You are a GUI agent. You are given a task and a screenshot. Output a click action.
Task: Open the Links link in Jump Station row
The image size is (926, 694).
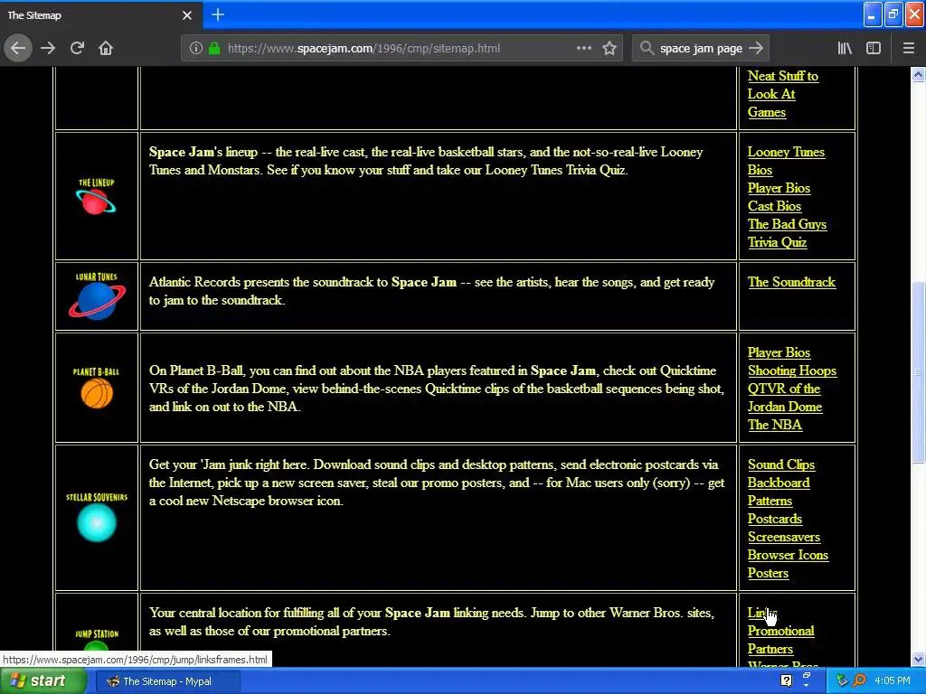(x=761, y=614)
